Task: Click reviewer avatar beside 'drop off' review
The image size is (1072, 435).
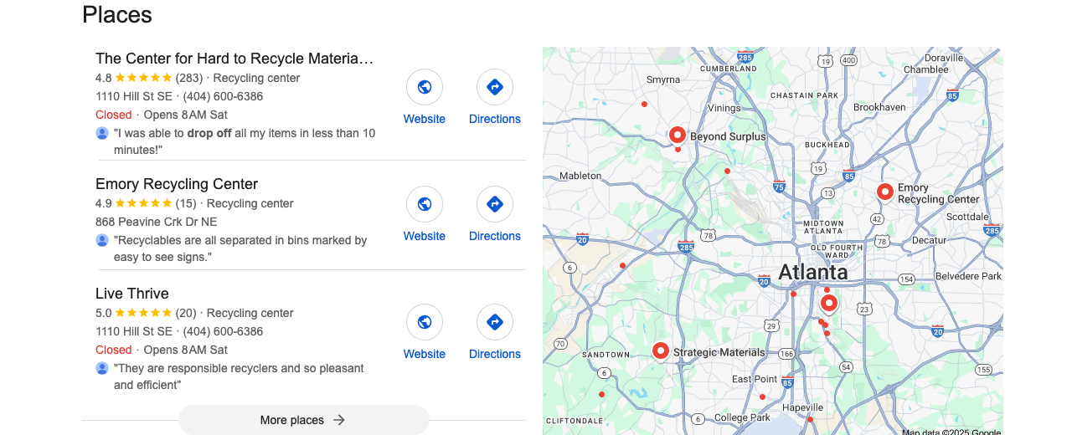Action: (x=102, y=133)
